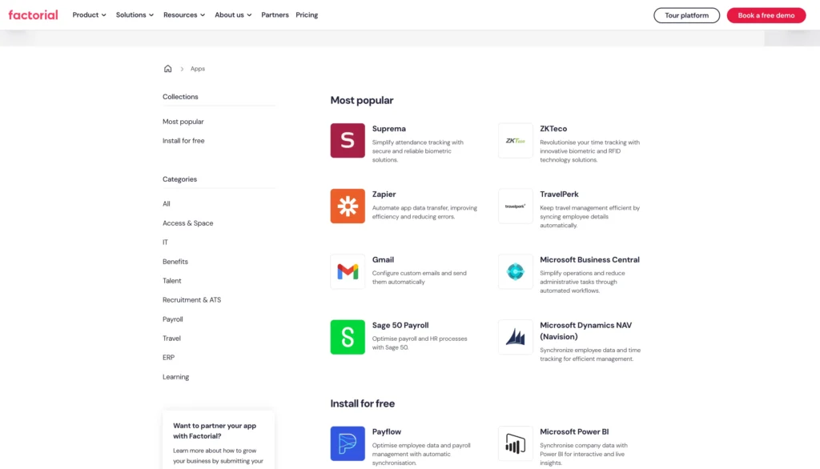Open the Suprema title link

pos(388,129)
